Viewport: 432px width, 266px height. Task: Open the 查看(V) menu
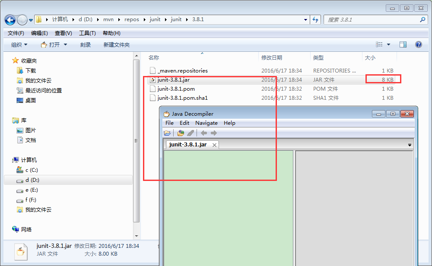tap(64, 33)
